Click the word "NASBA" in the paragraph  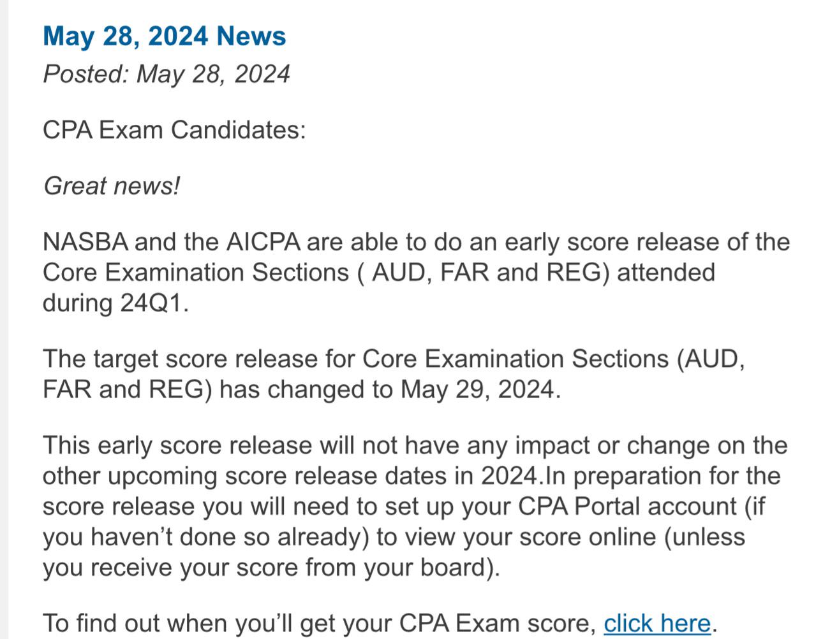[x=85, y=242]
